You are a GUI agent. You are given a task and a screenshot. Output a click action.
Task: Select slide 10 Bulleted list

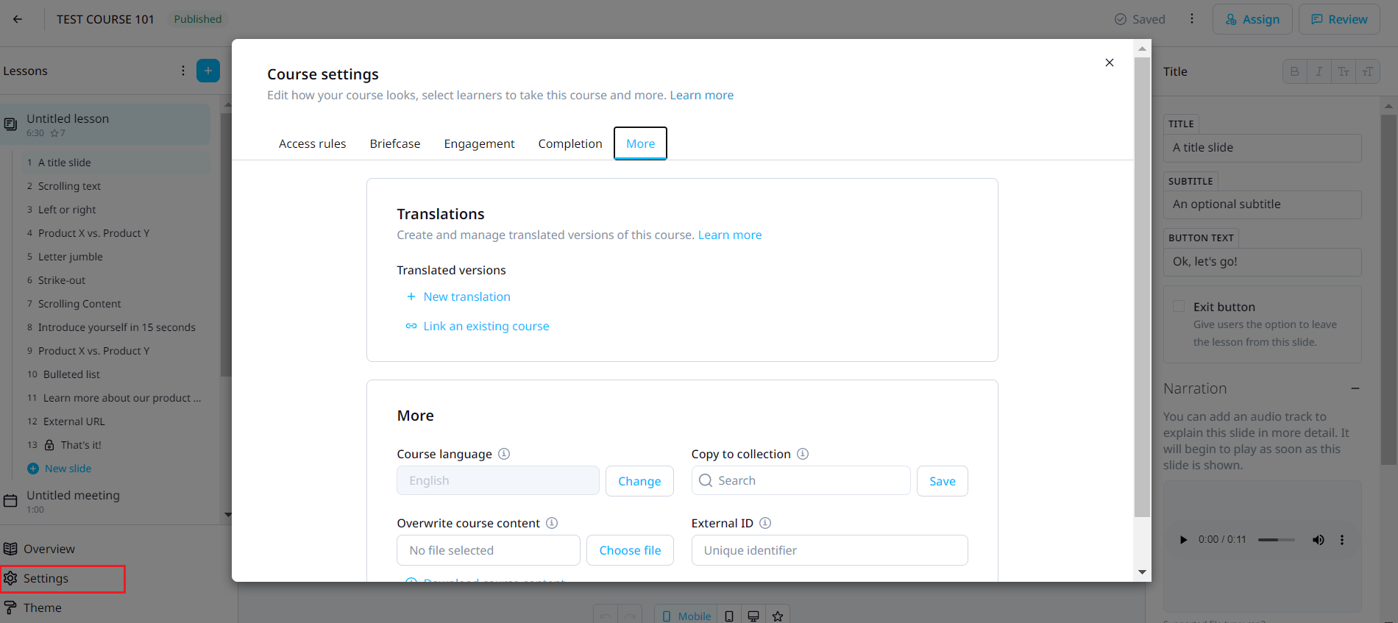click(x=71, y=374)
